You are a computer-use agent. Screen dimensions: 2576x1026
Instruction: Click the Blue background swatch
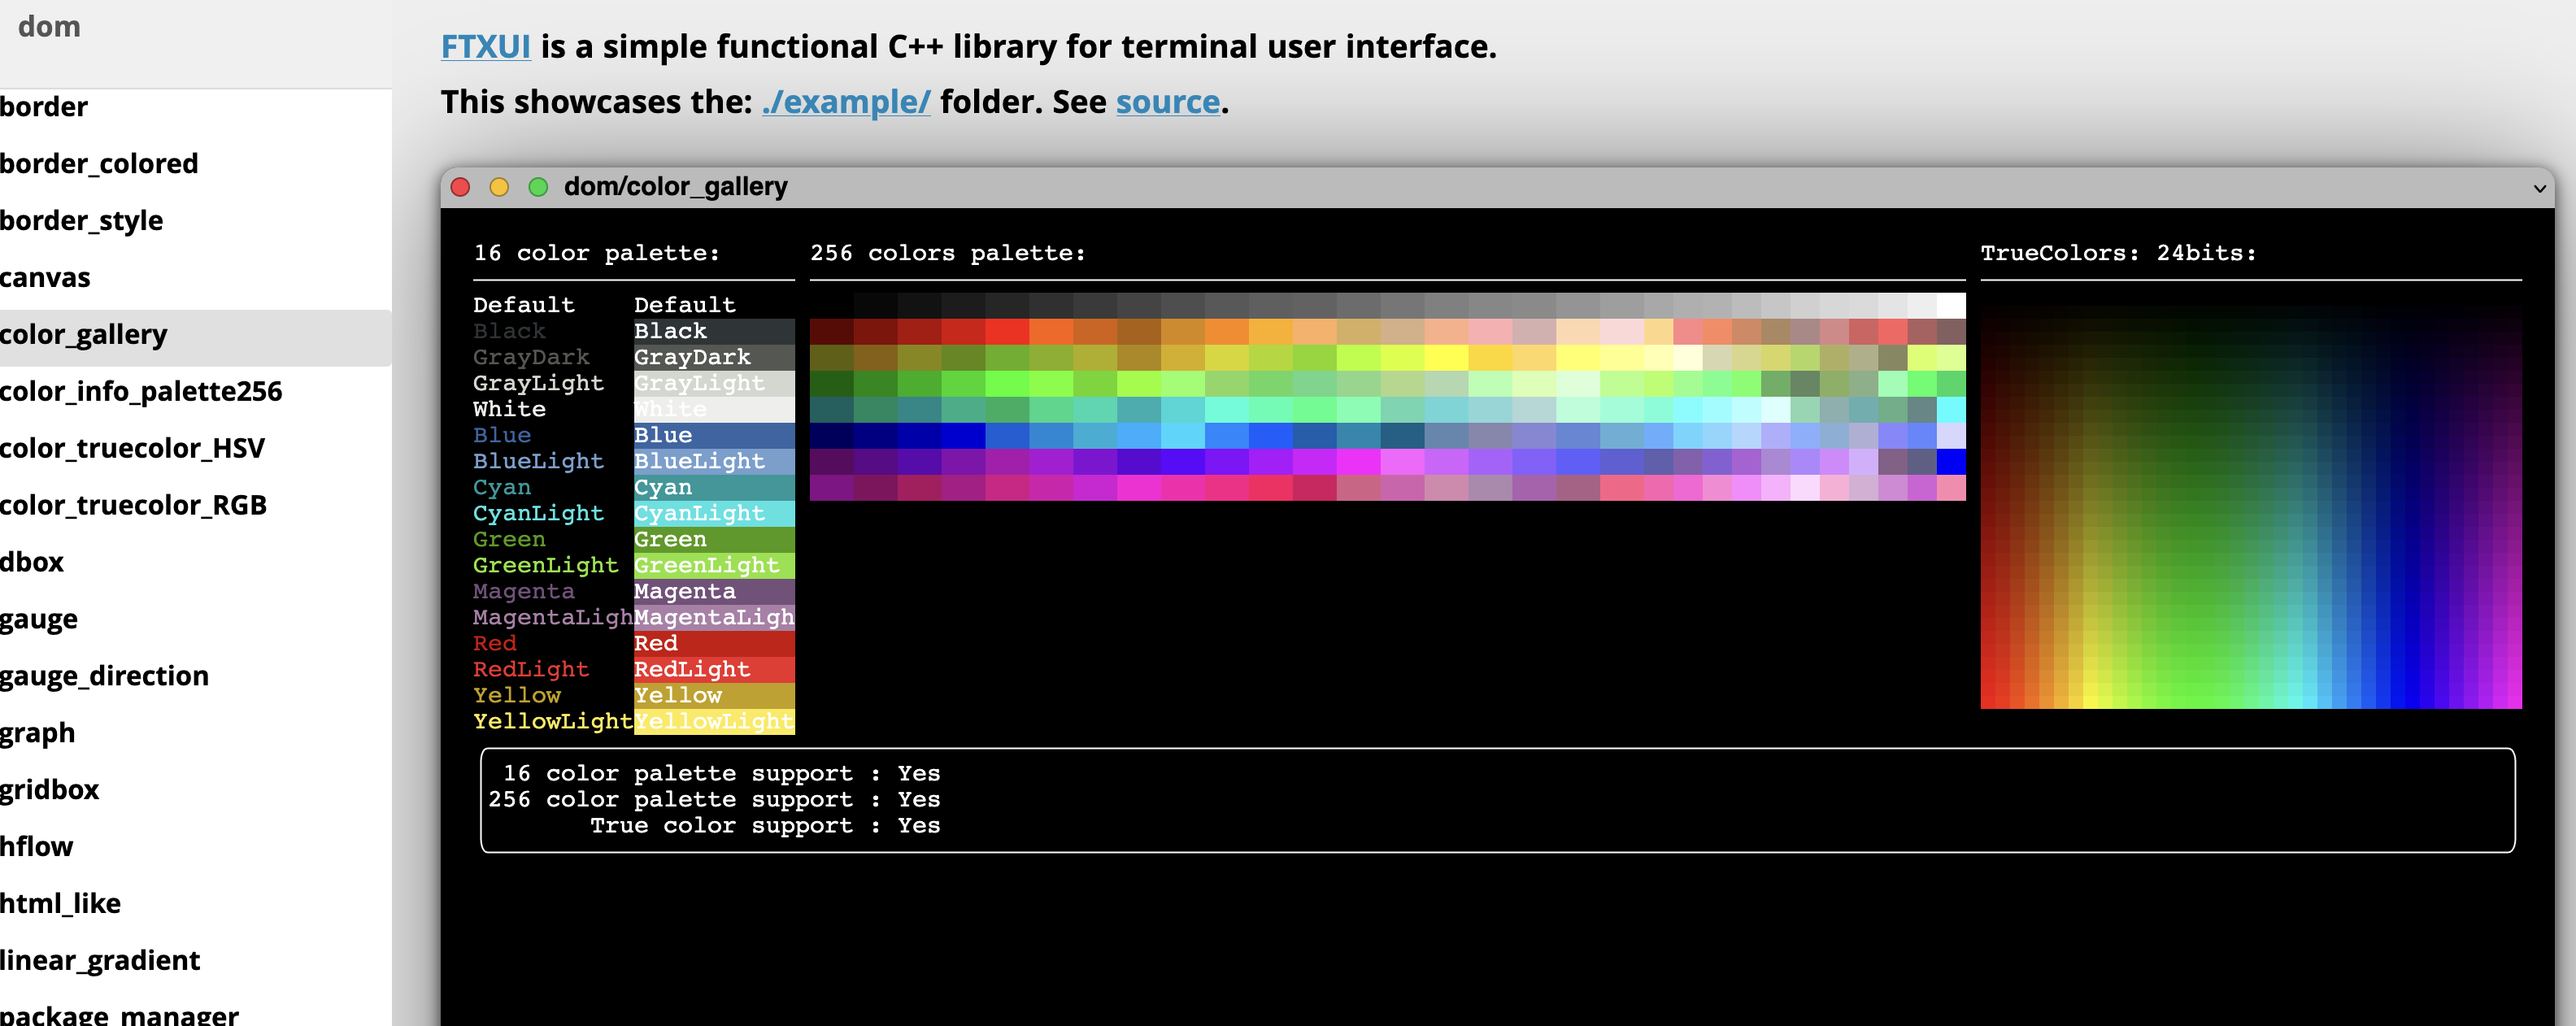[x=714, y=435]
